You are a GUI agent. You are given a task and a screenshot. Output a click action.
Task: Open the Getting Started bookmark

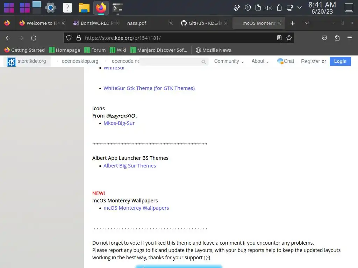point(24,50)
